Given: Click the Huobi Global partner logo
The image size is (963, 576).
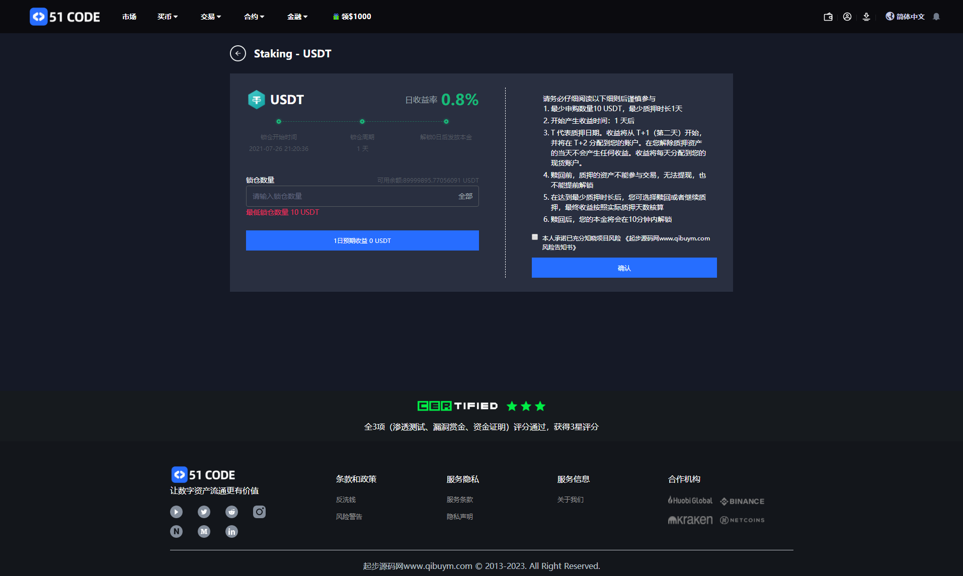Looking at the screenshot, I should click(x=690, y=501).
